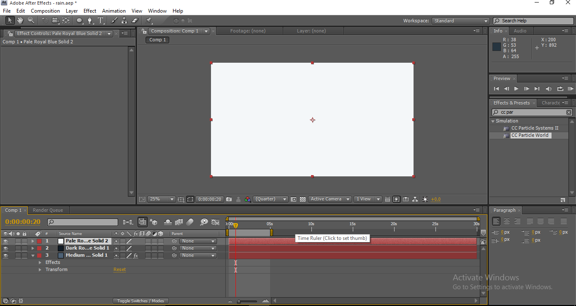The image size is (576, 306).
Task: Open the Workspace Standard dropdown
Action: tap(461, 21)
